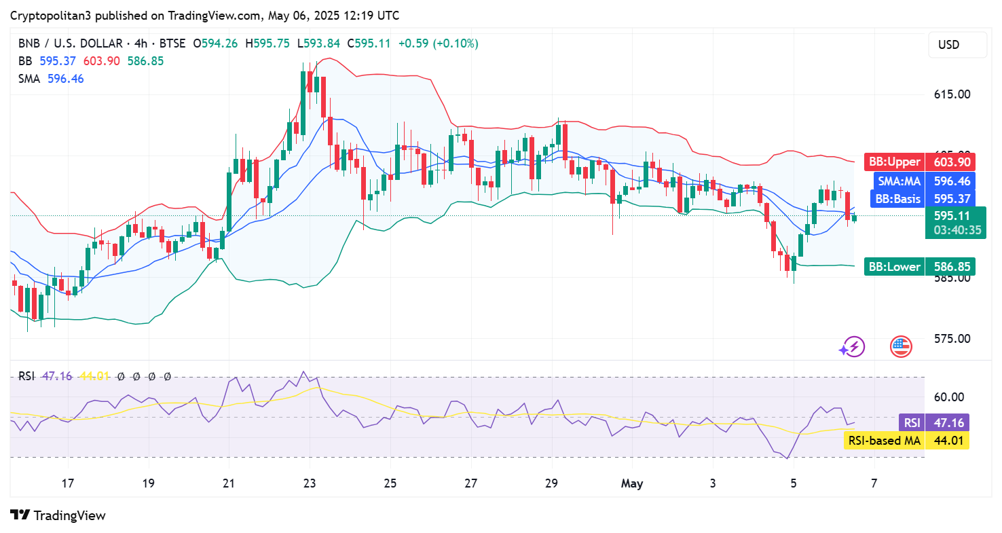1002x533 pixels.
Task: Click the 23 date axis label
Action: [310, 483]
